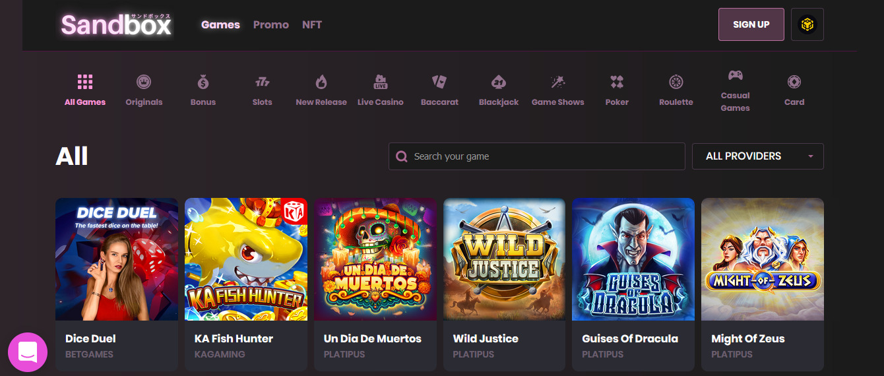884x376 pixels.
Task: Click the Might Of Zeus title
Action: click(748, 338)
